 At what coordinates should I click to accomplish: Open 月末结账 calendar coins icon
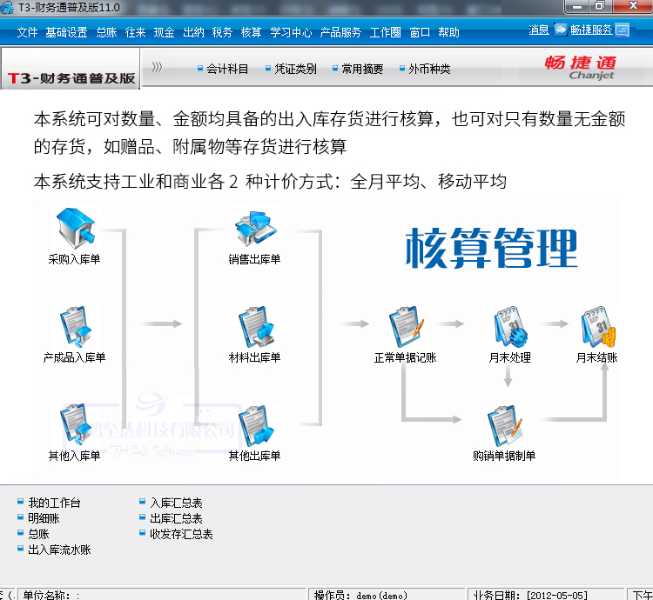click(598, 327)
